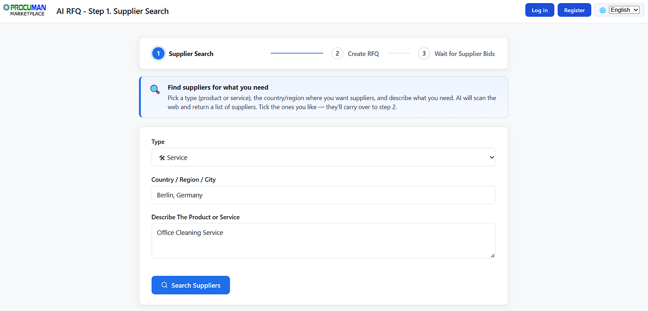The image size is (648, 311).
Task: Click the magnifying glass info icon
Action: click(155, 89)
